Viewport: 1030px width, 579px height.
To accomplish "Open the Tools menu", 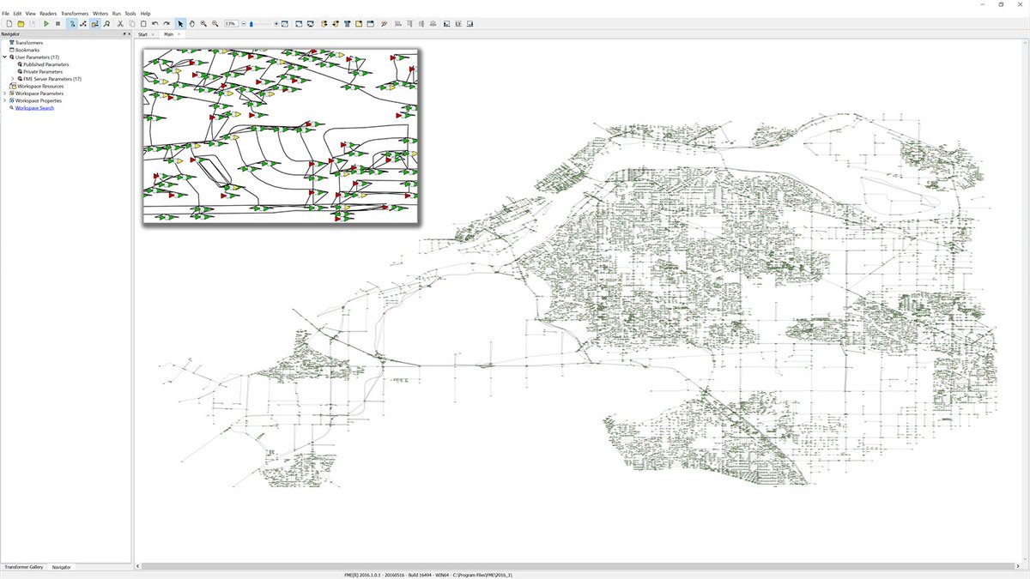I will click(130, 14).
